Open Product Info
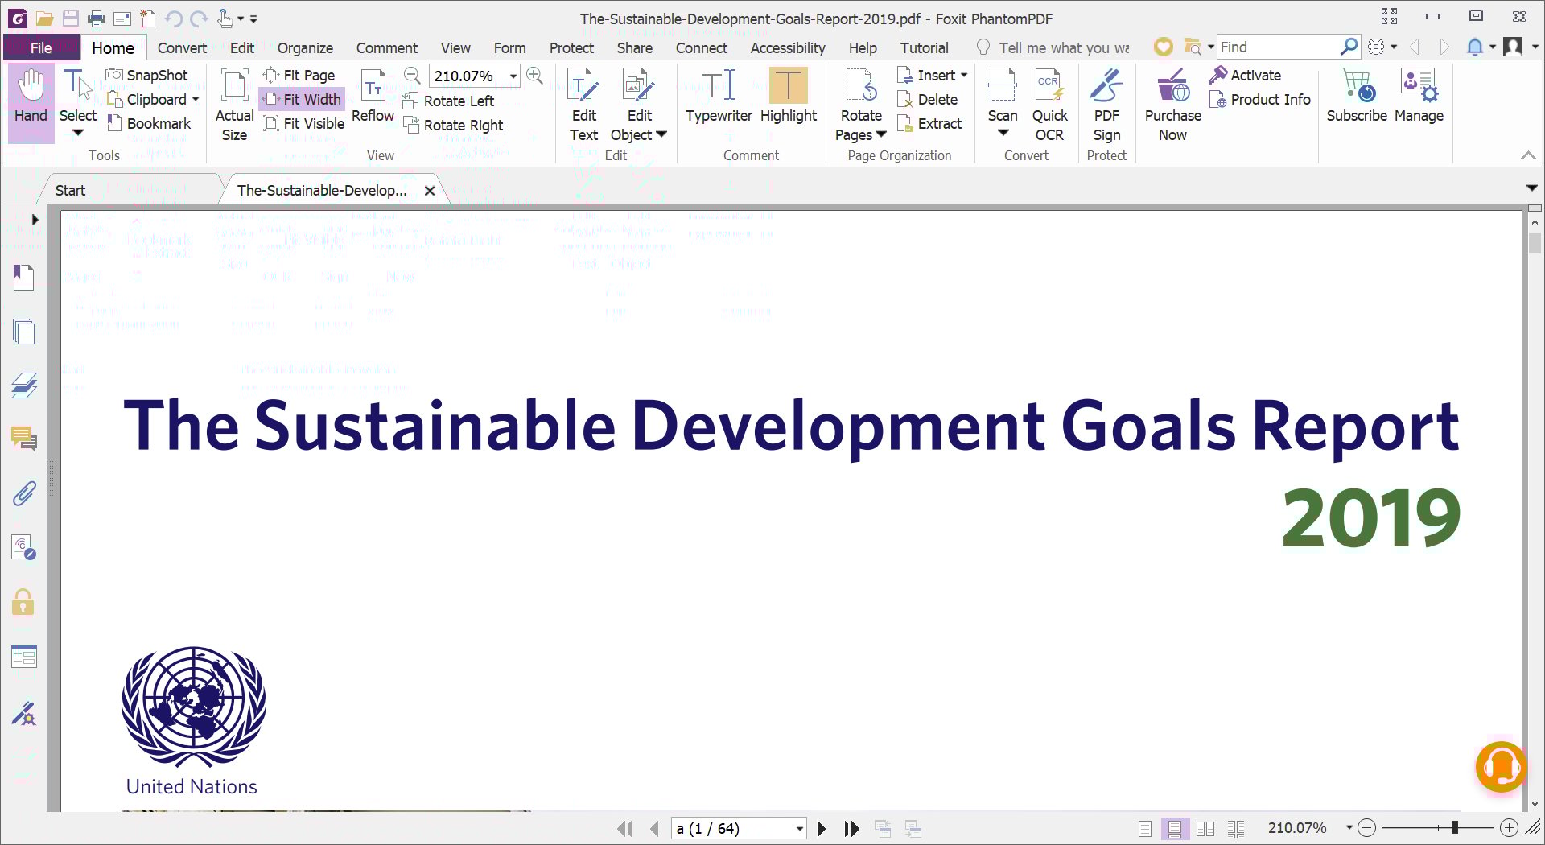This screenshot has height=845, width=1545. coord(1259,99)
